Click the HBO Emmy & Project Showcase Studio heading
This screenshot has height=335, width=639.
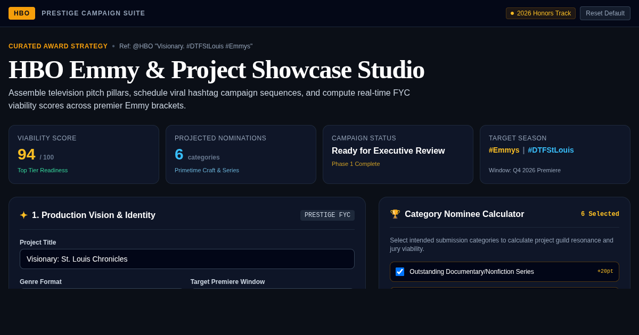(216, 70)
